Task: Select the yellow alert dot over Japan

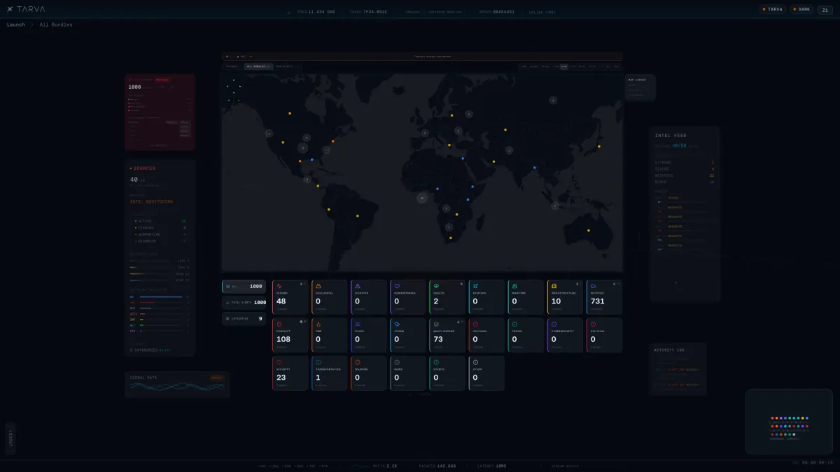Action: point(598,146)
